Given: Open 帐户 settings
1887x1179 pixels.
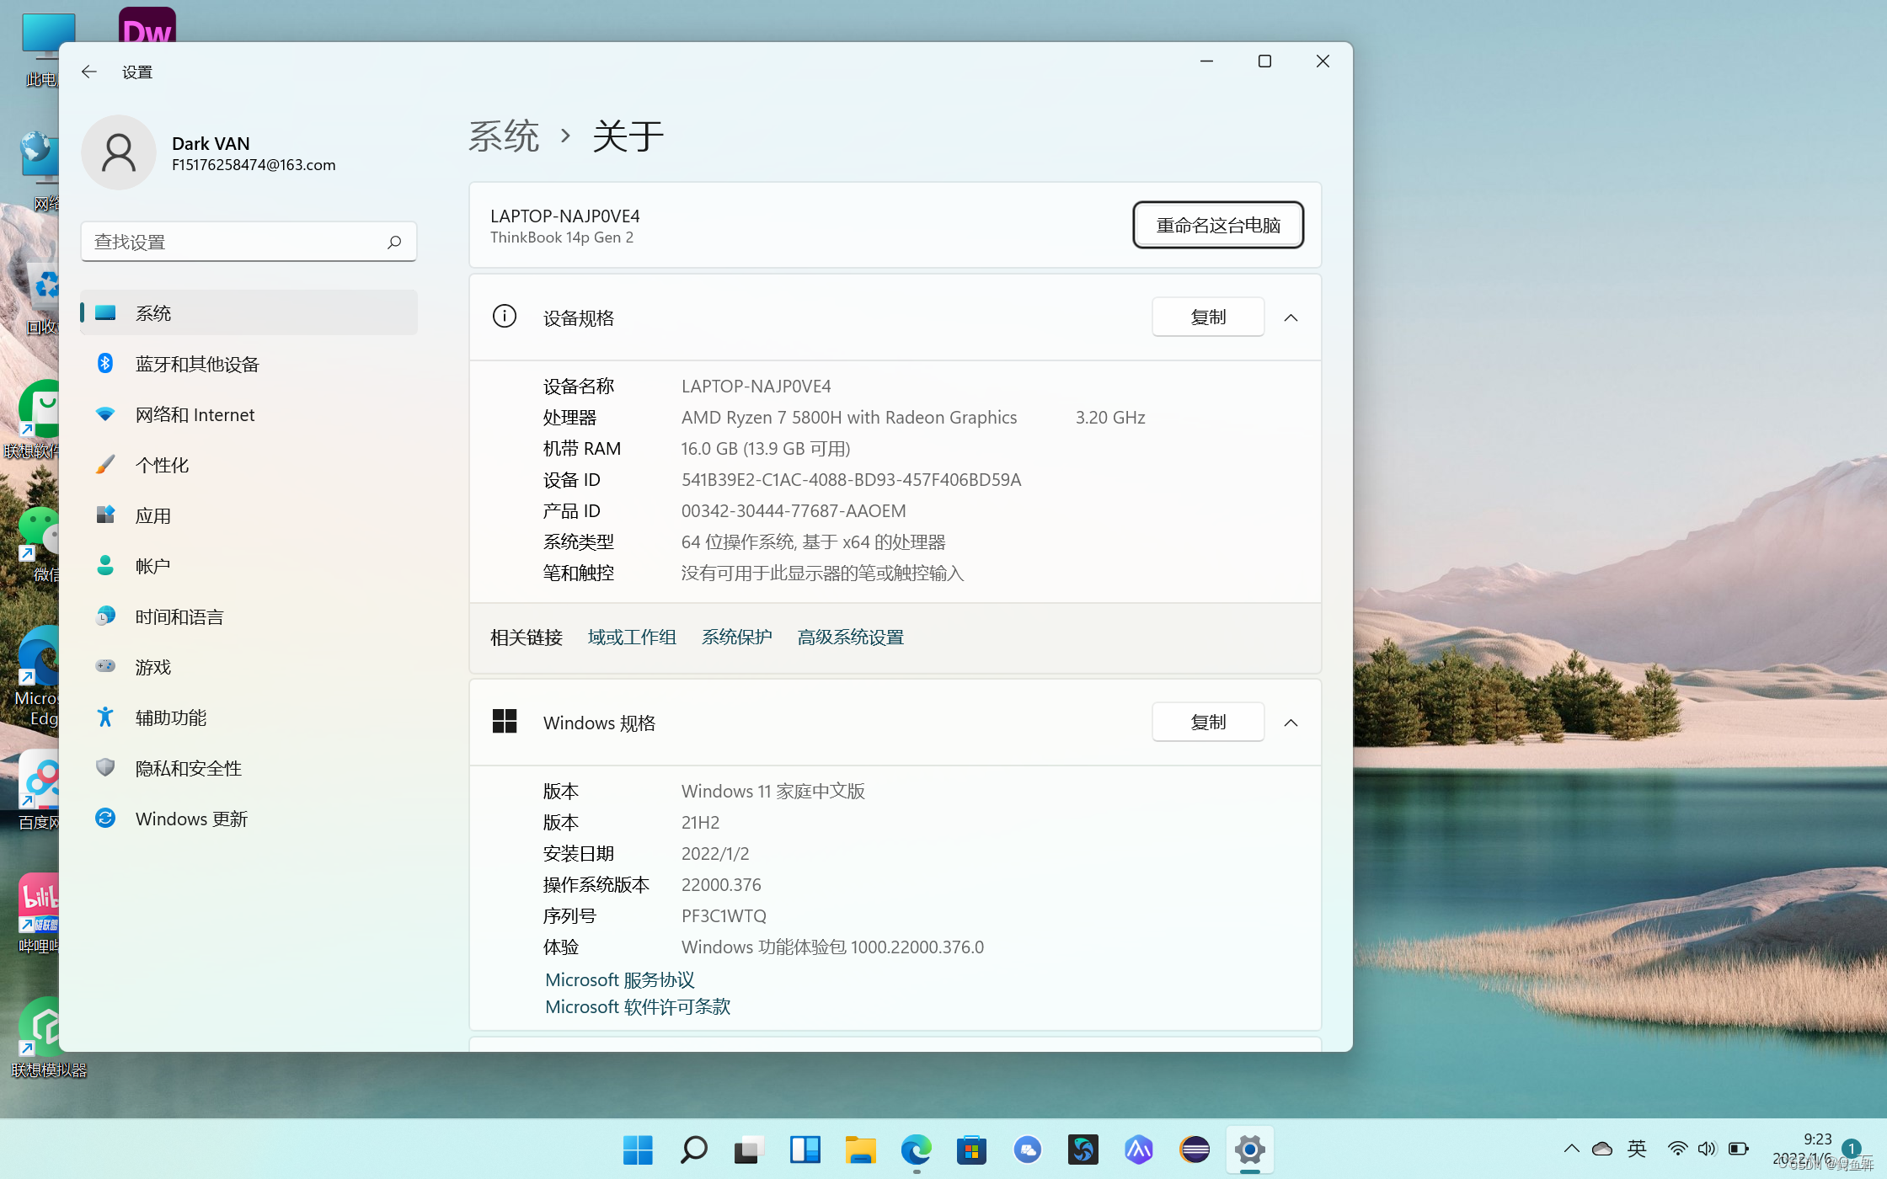Looking at the screenshot, I should 249,566.
